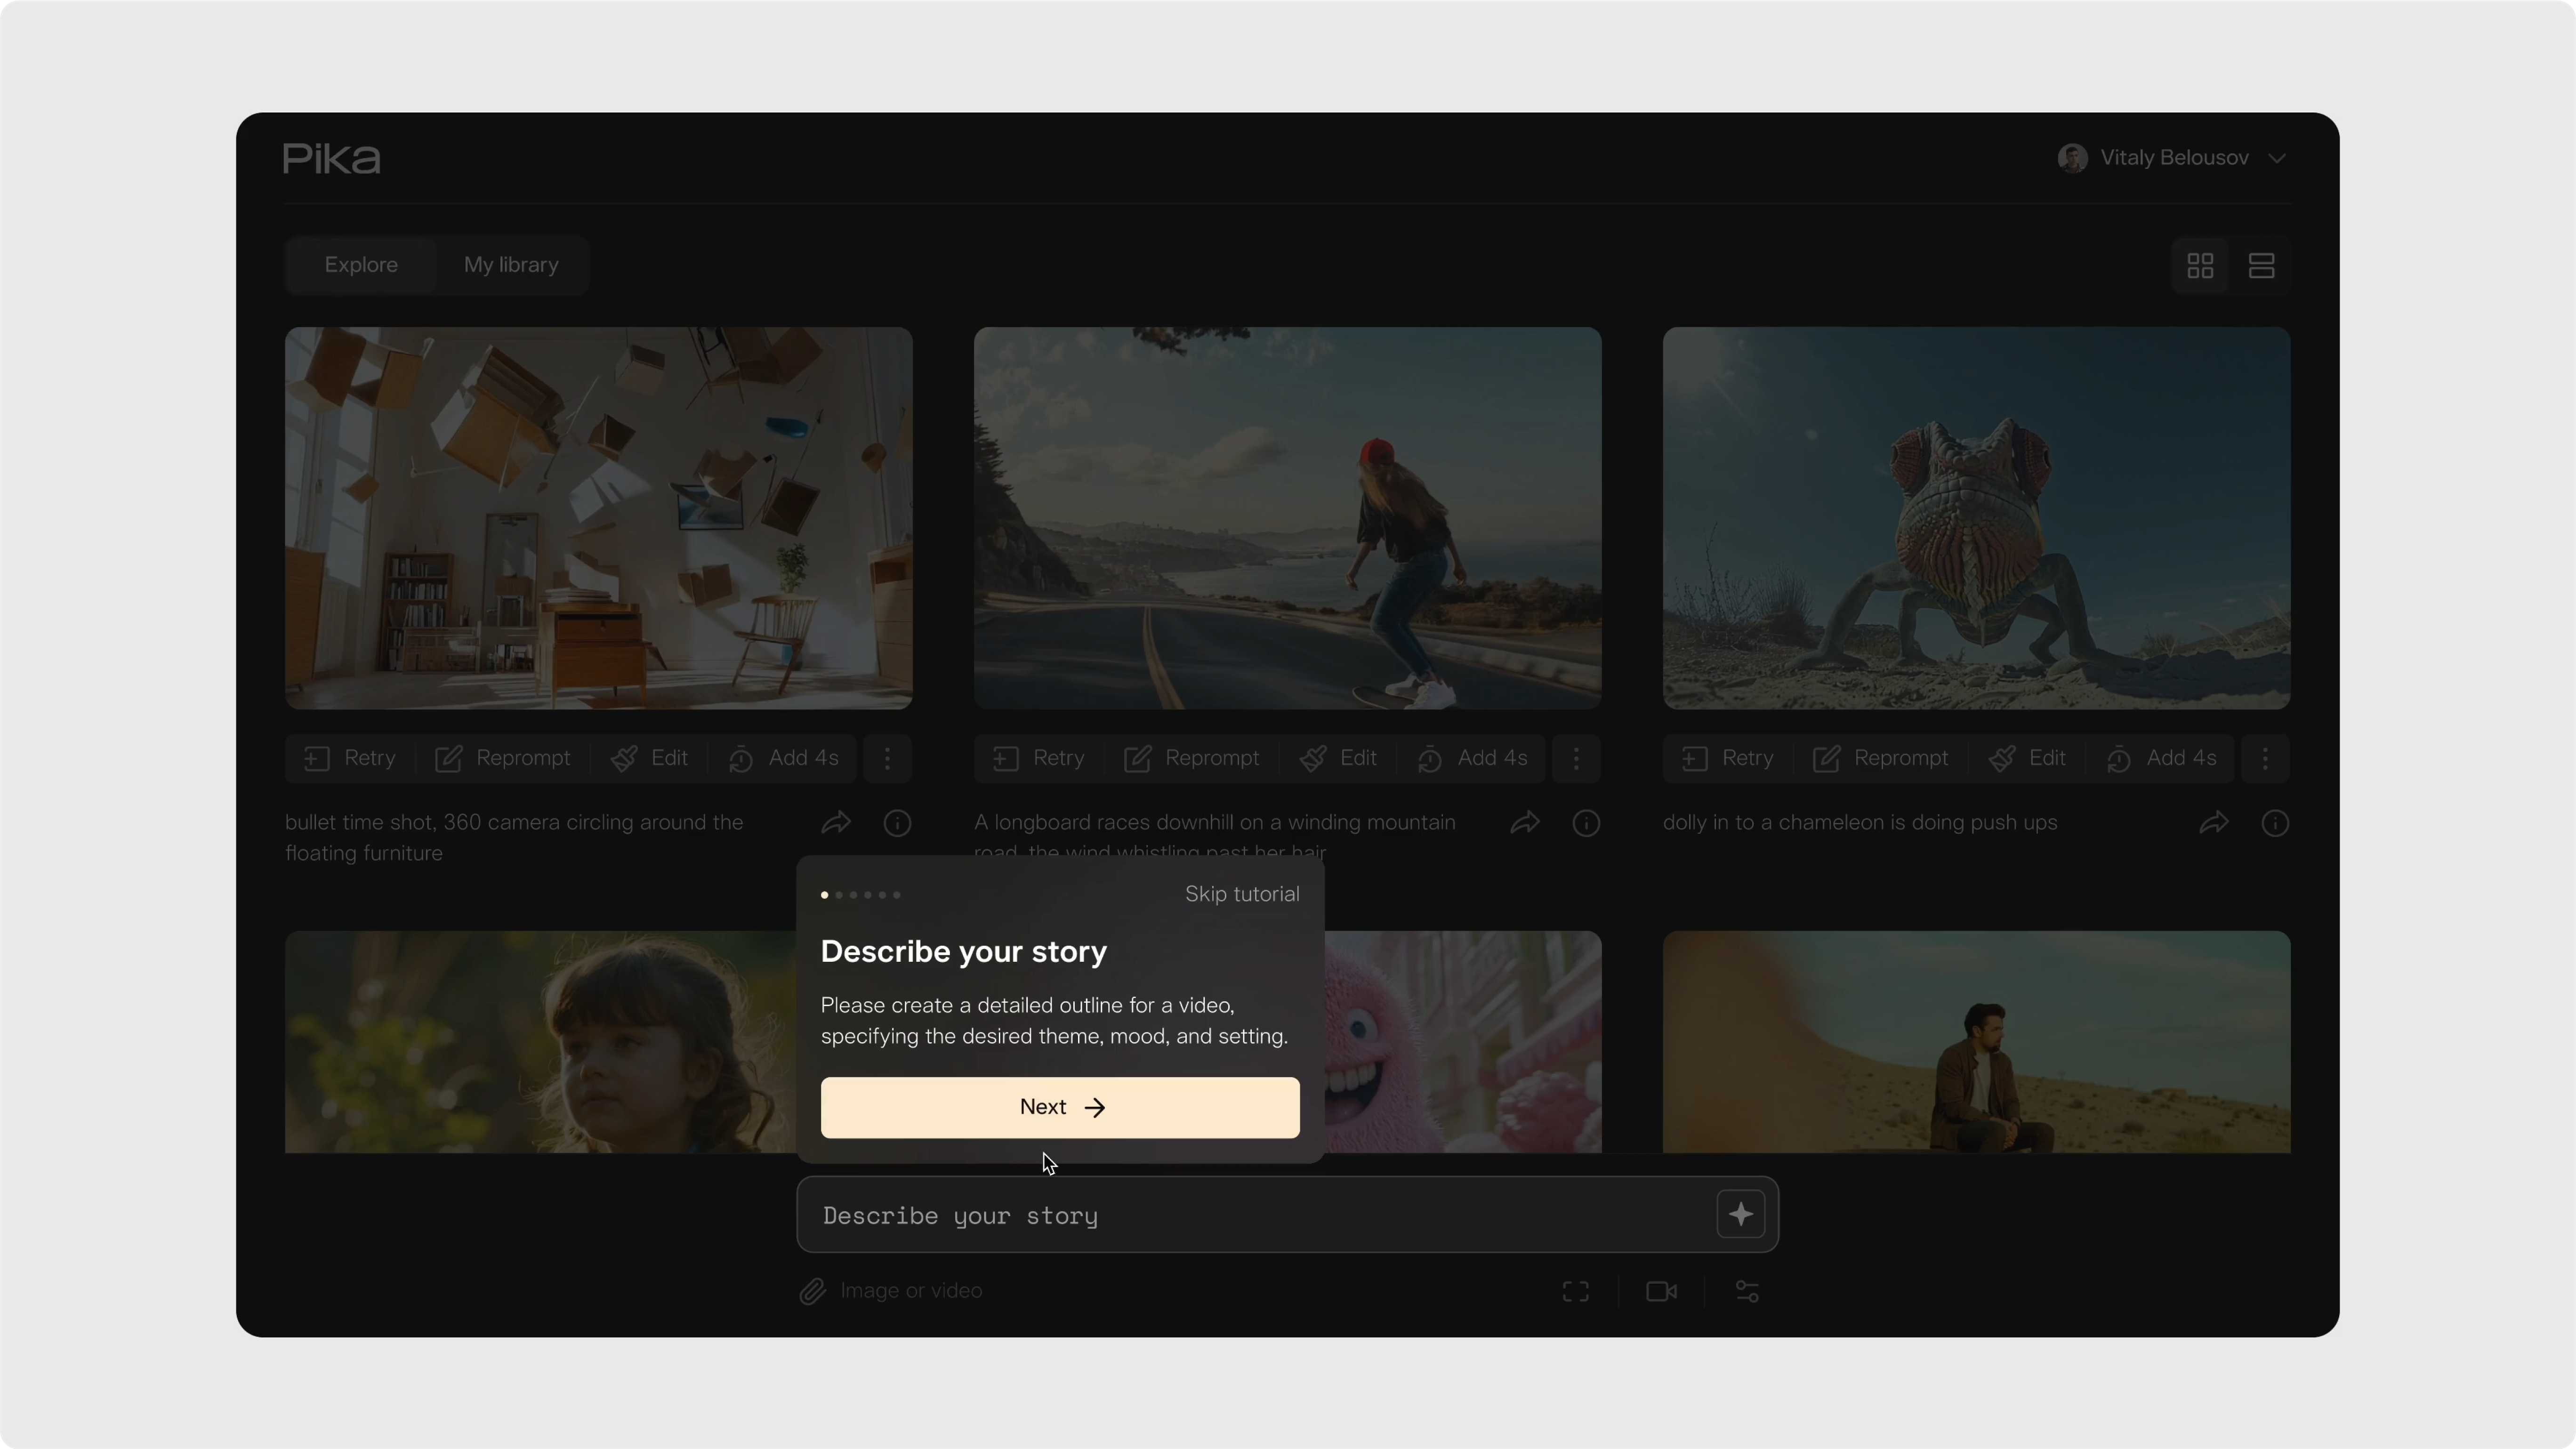Open the little girl video thumbnail

(x=540, y=1042)
